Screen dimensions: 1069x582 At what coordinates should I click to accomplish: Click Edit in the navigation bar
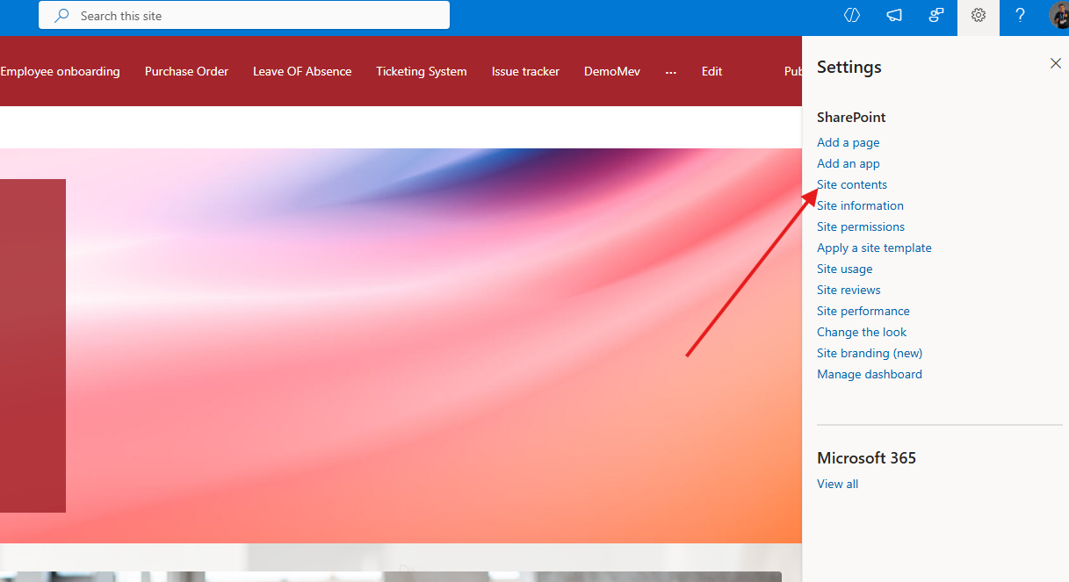point(711,72)
